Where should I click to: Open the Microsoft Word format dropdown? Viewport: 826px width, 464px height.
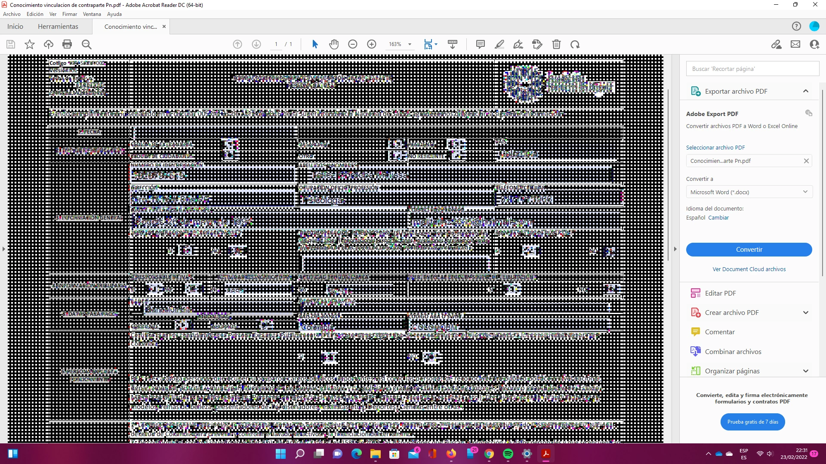click(749, 192)
